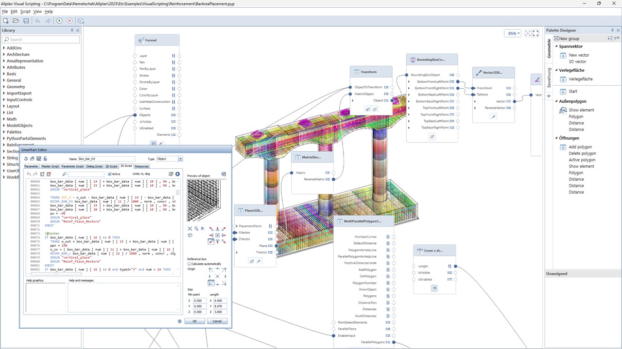Expand the Architecture library category
Viewport: 622px width, 349px height.
pyautogui.click(x=4, y=54)
